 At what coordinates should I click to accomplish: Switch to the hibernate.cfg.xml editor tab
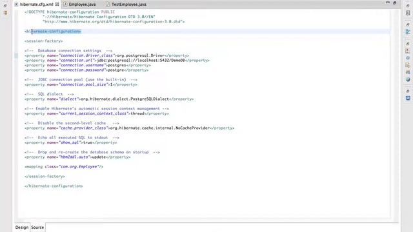click(x=36, y=5)
